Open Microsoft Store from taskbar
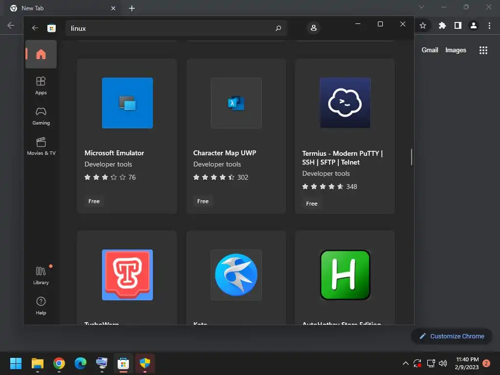 [124, 363]
